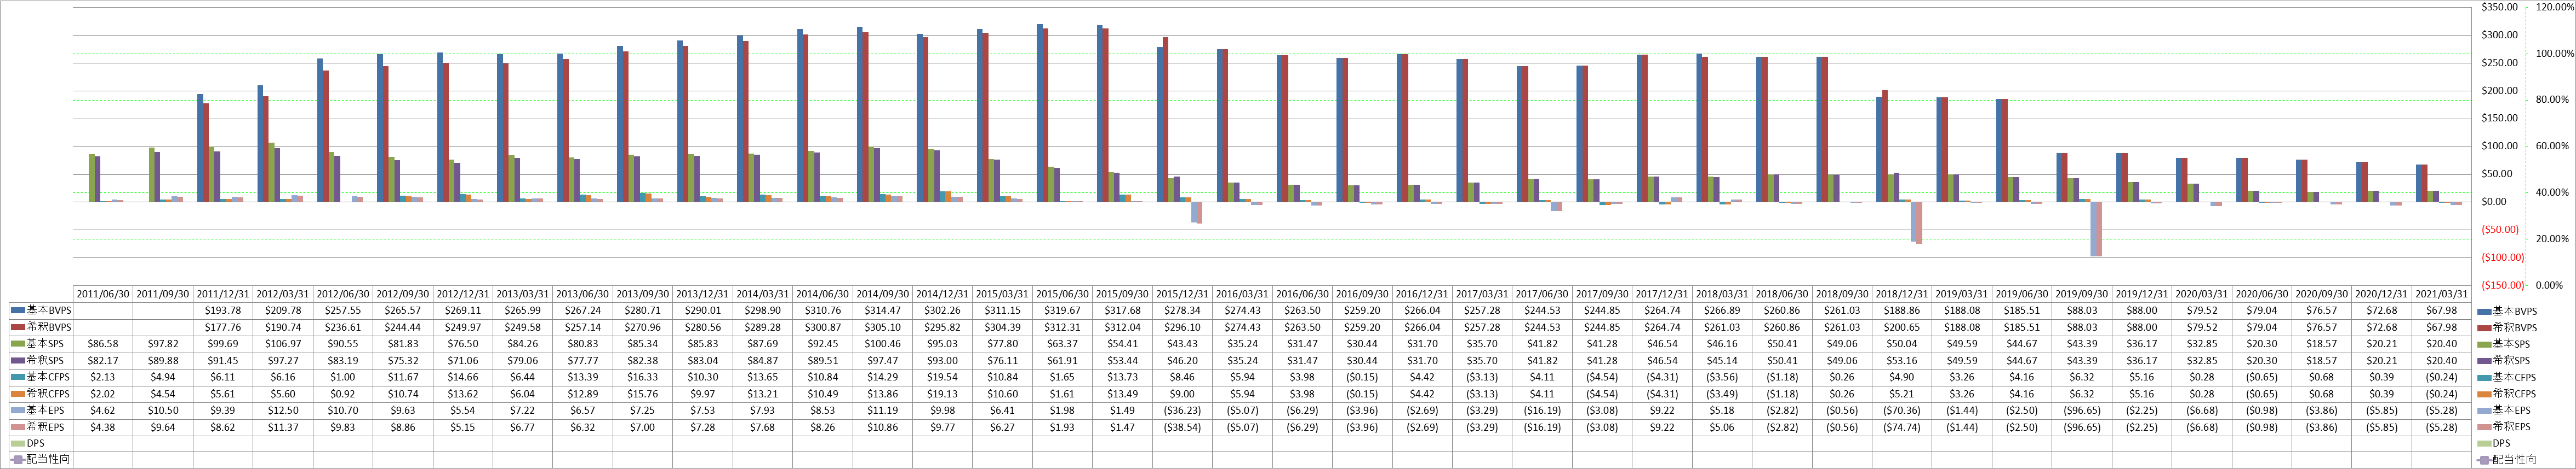Select the green 基本SPS bar for 2011/06/30
This screenshot has width=2576, height=469.
[91, 178]
